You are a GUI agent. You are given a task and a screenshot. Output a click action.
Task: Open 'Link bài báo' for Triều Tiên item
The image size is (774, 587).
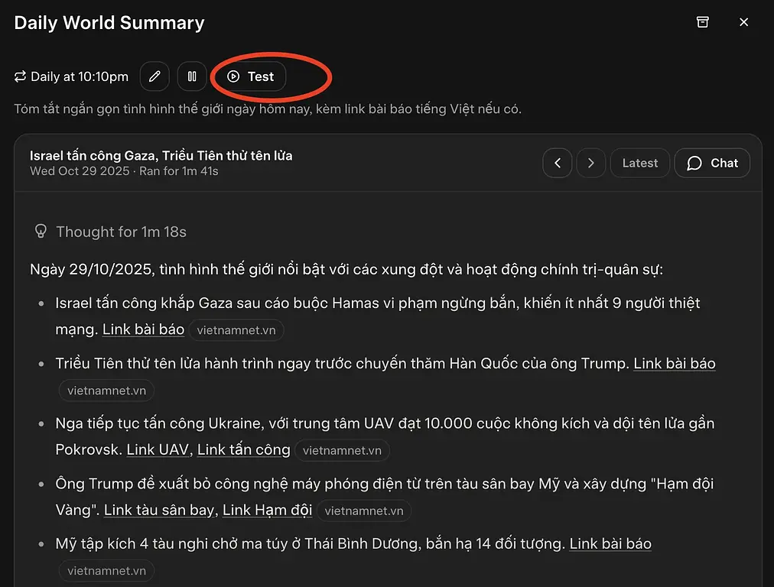click(674, 364)
